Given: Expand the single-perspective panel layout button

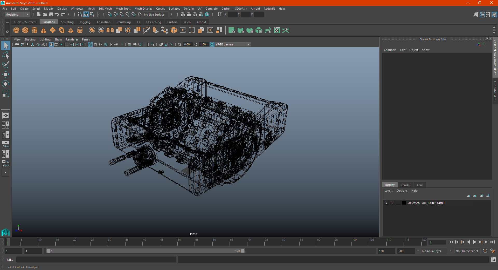Looking at the screenshot, I should coord(6,116).
